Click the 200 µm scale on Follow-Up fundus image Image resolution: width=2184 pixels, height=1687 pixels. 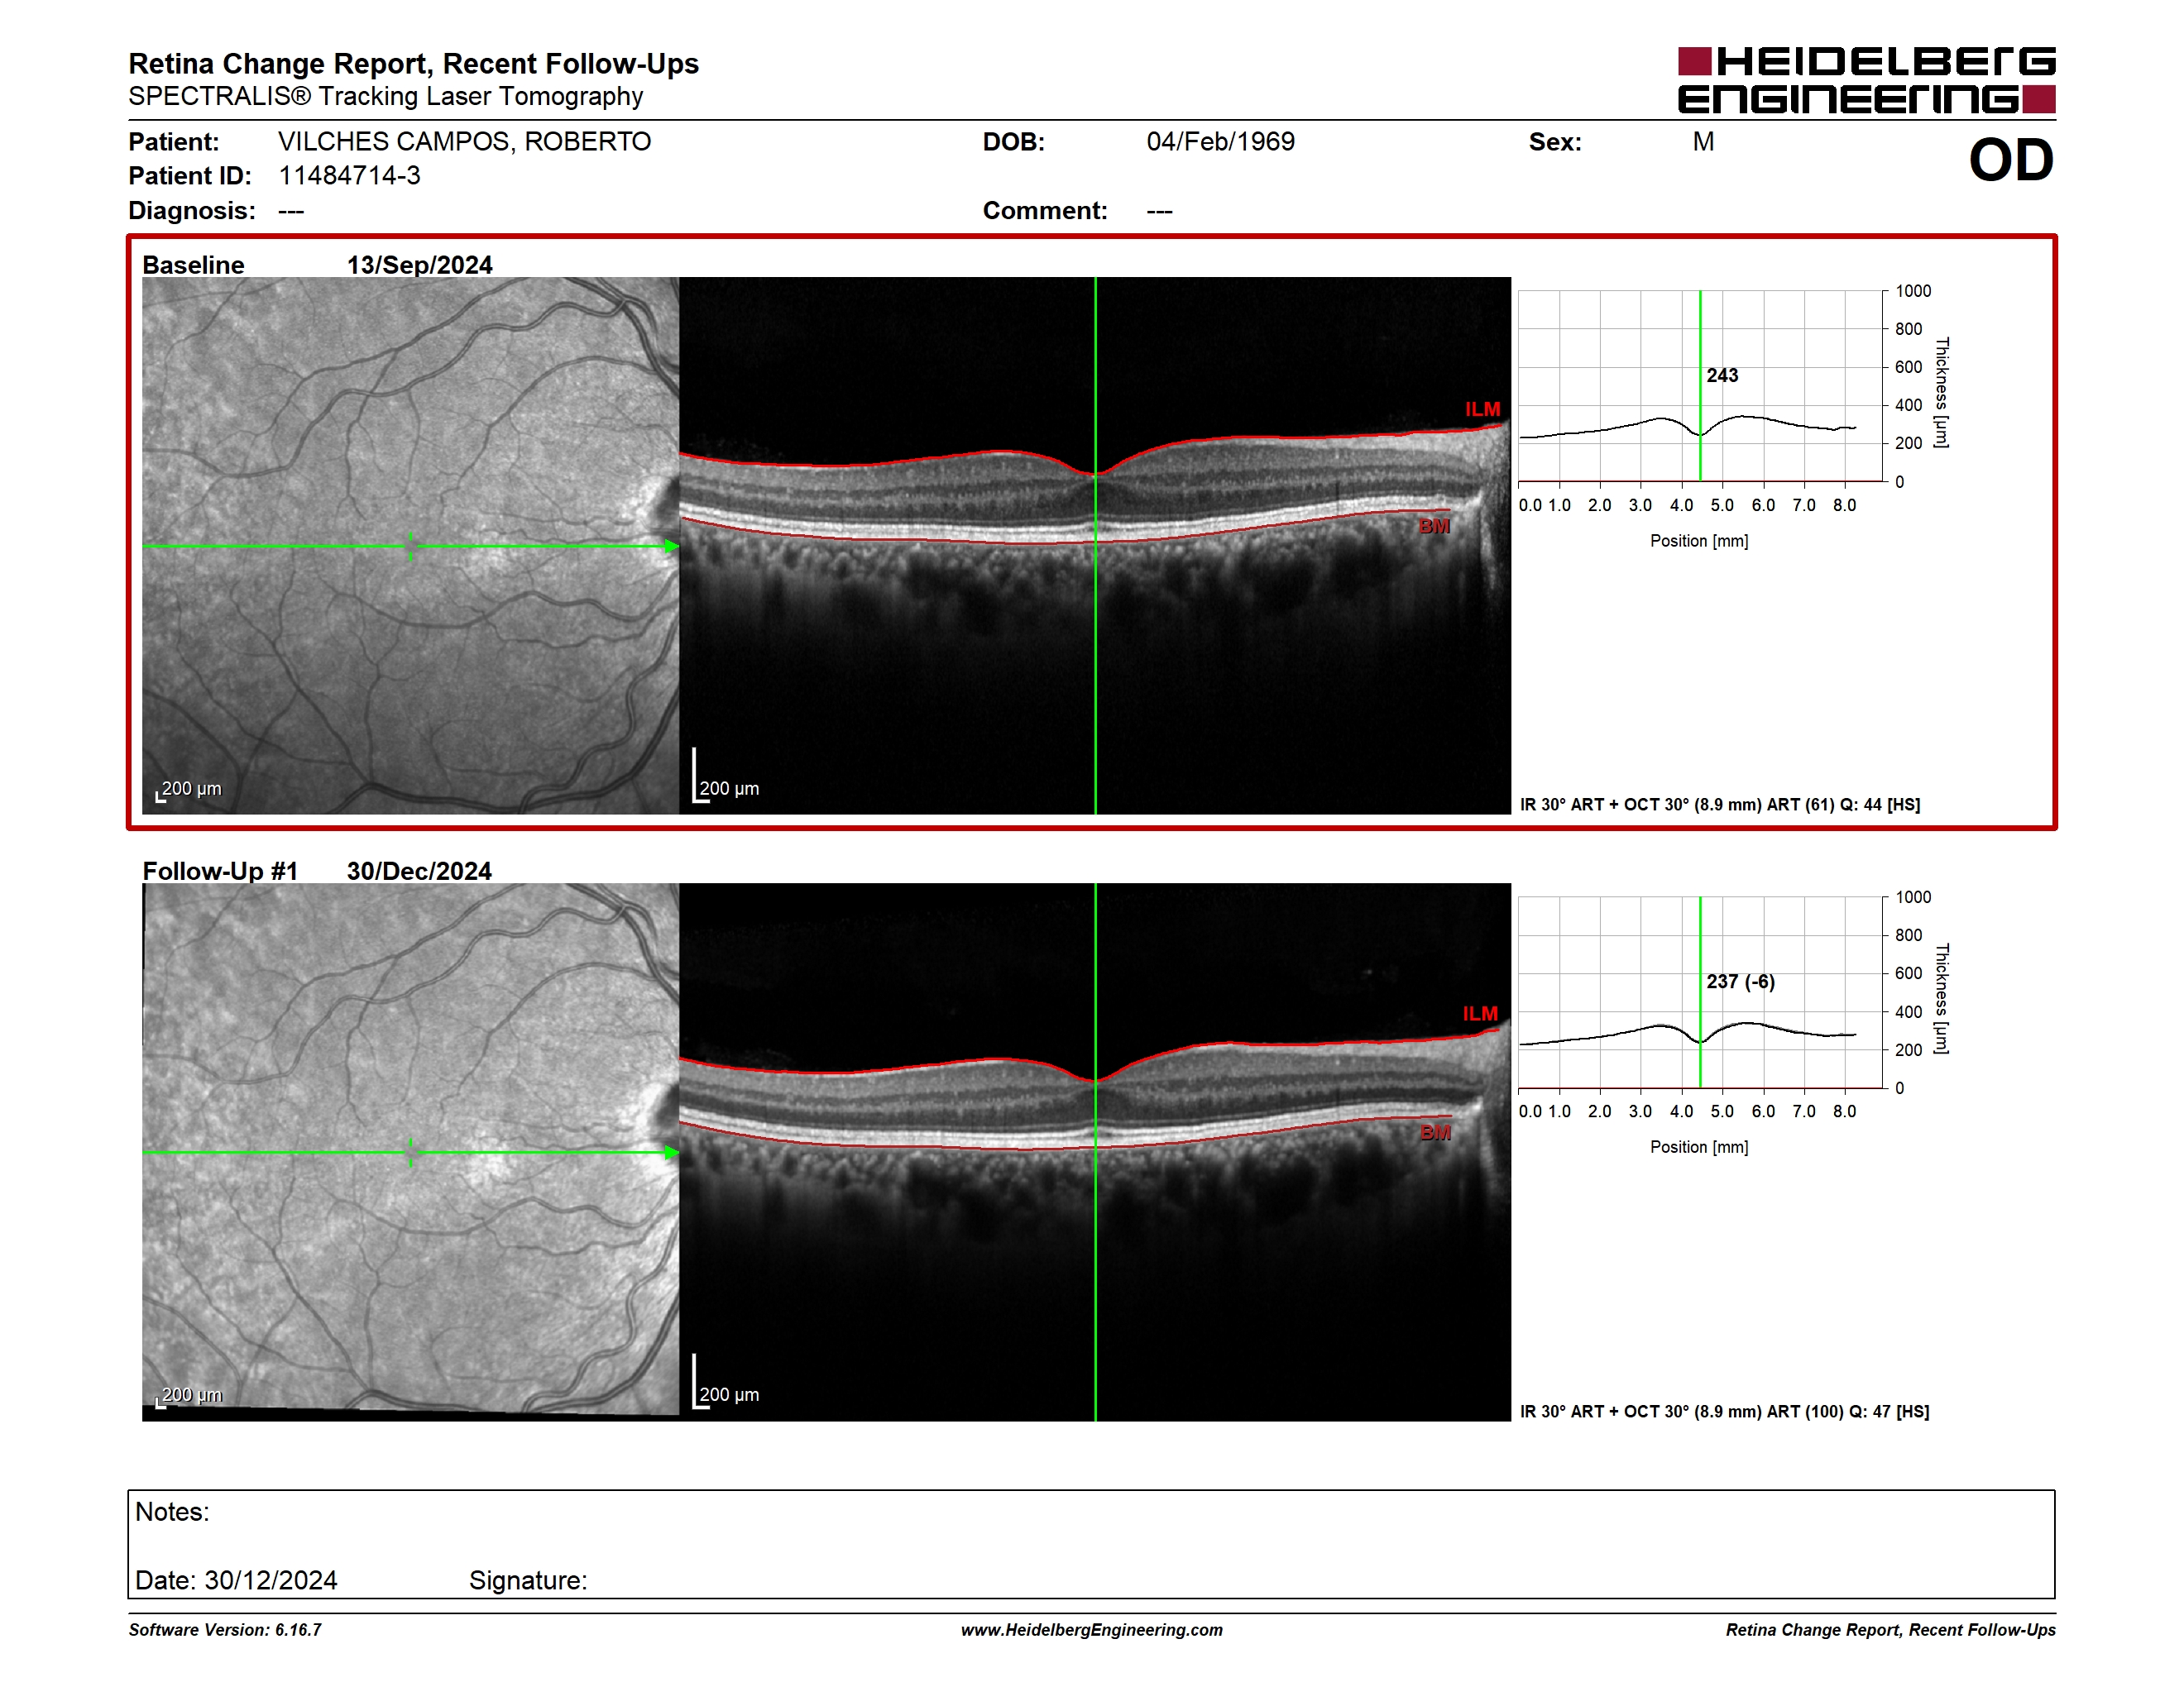coord(188,1396)
